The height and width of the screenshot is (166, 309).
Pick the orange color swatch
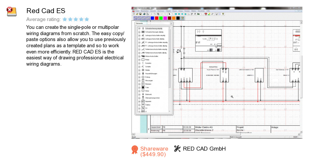point(174,18)
